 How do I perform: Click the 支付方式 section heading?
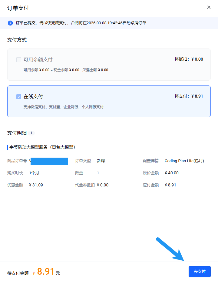[x=17, y=40]
